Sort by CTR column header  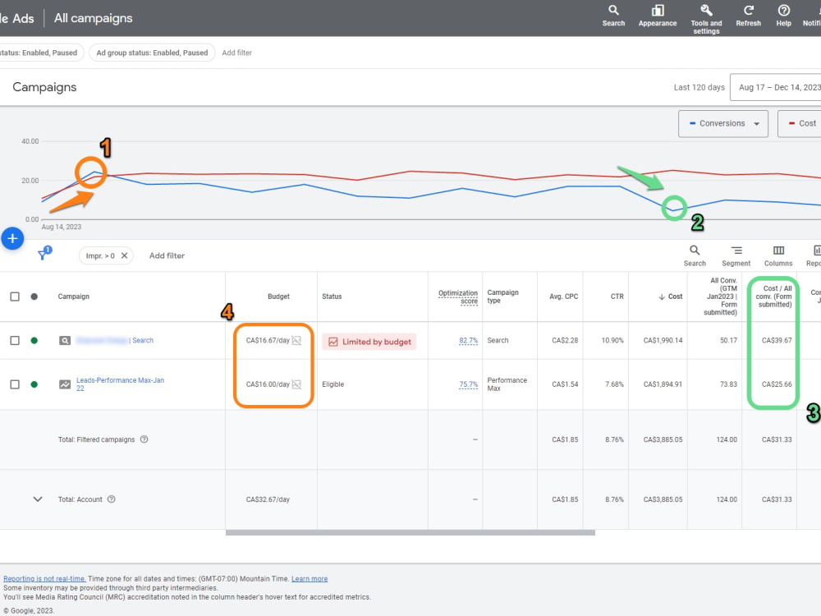tap(617, 297)
